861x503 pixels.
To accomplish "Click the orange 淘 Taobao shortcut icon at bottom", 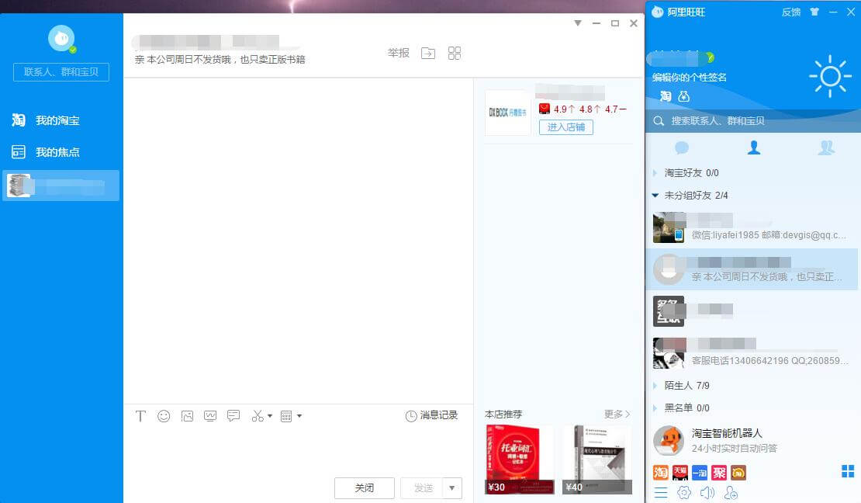I will (660, 472).
